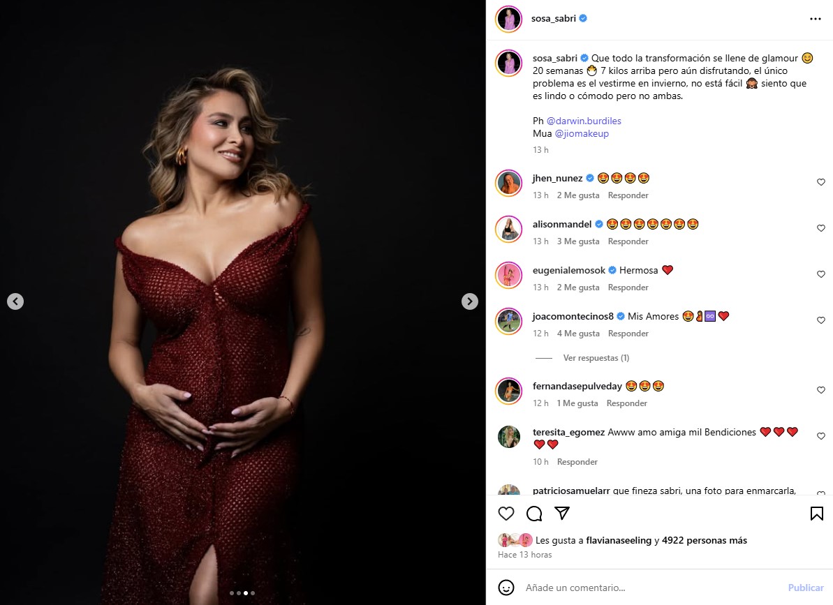This screenshot has height=605, width=833.
Task: Like the post with the heart icon
Action: [x=506, y=514]
